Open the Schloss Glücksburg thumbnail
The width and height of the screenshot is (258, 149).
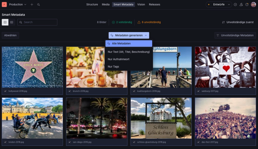click(x=161, y=118)
